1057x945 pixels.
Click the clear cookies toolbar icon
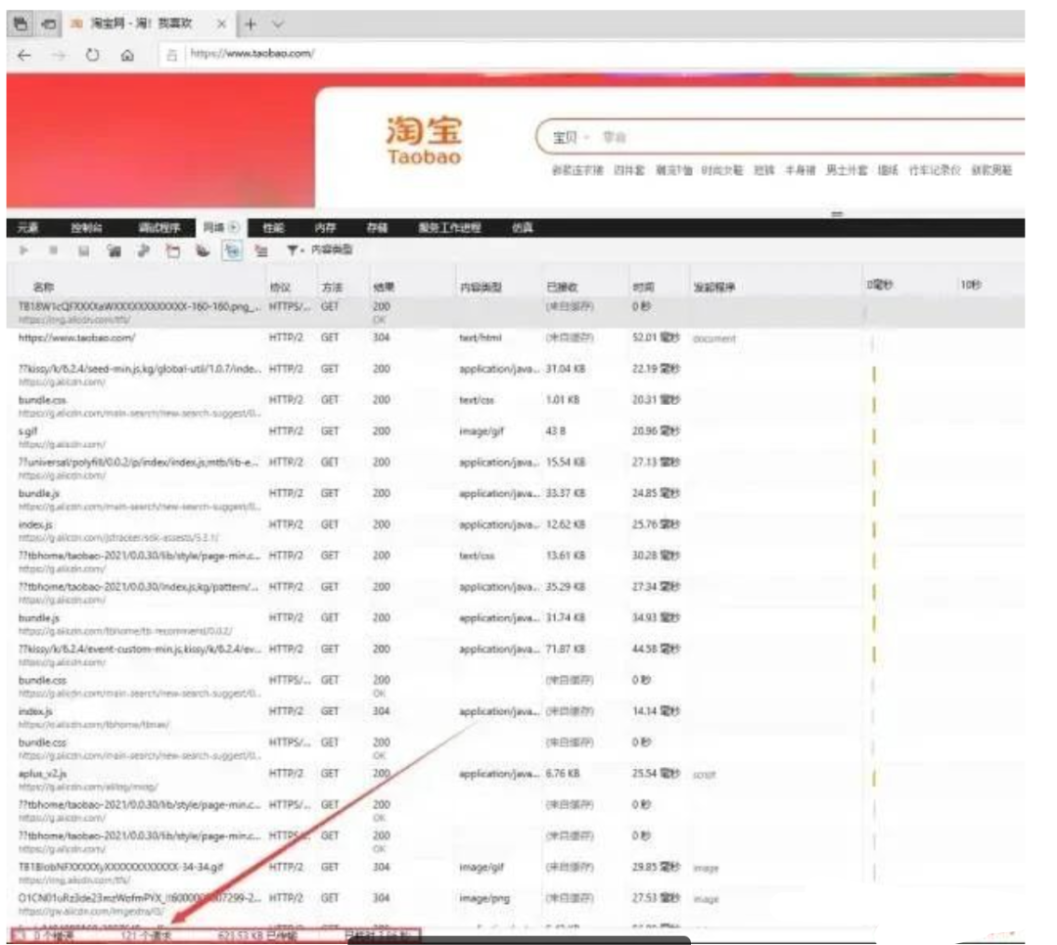pos(173,250)
